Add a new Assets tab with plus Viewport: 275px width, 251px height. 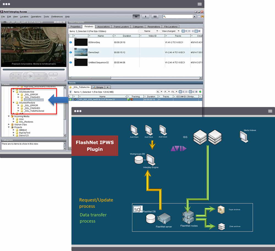[108, 87]
